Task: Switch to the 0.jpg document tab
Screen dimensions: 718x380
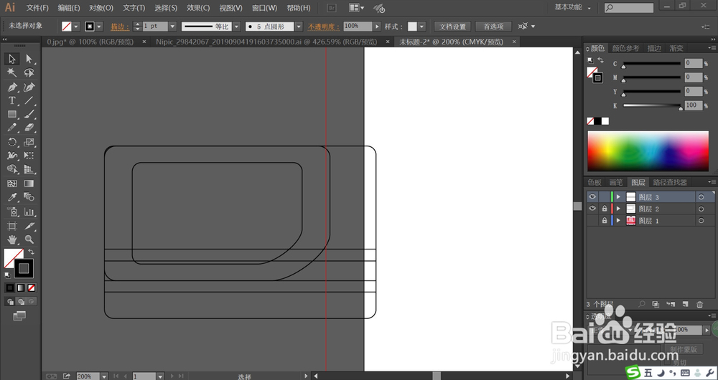Action: [90, 42]
